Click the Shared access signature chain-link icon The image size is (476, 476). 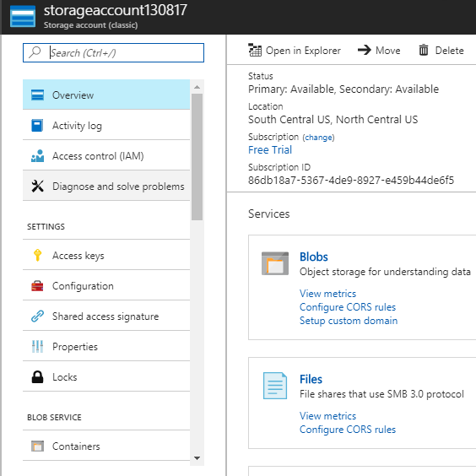[x=37, y=316]
